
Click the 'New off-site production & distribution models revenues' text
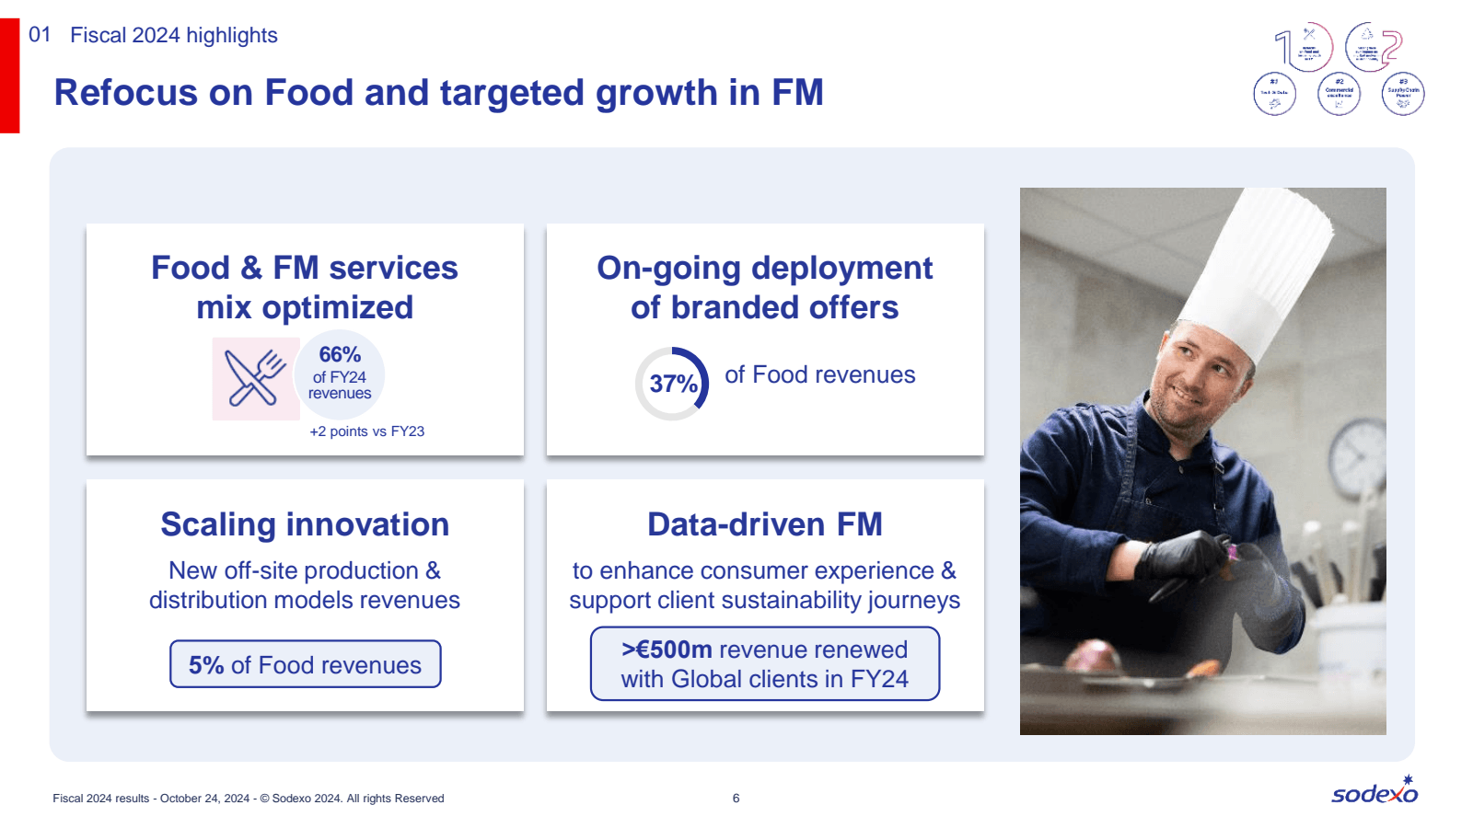point(305,585)
